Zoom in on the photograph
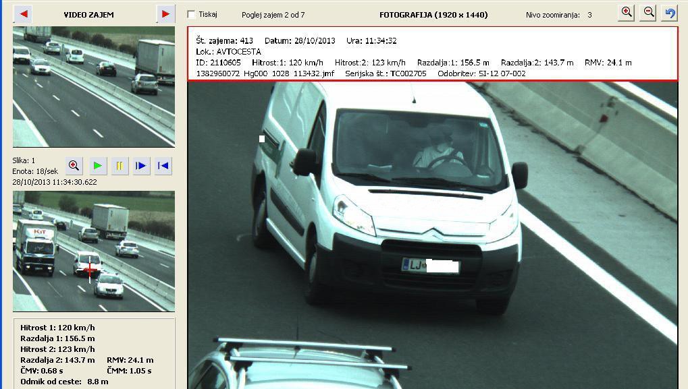The image size is (688, 389). click(x=627, y=12)
